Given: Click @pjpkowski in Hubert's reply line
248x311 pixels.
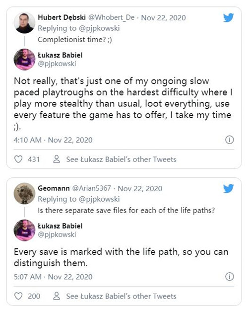Looking at the screenshot, I should pyautogui.click(x=99, y=28).
